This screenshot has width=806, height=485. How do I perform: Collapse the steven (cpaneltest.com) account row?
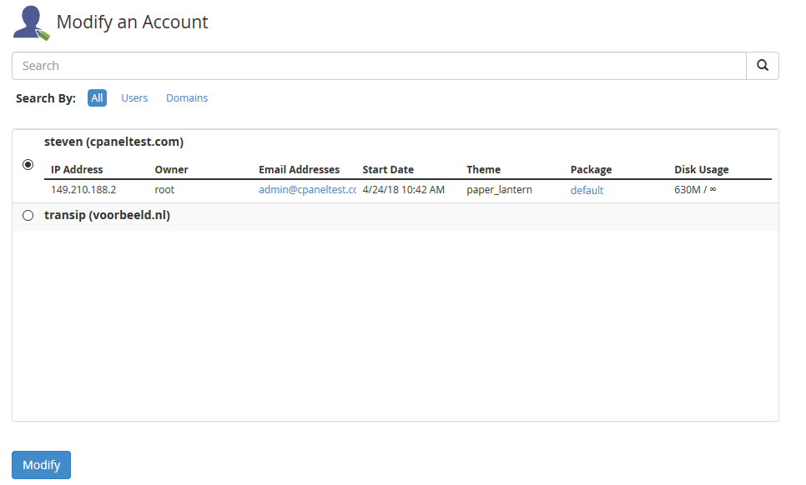(113, 142)
